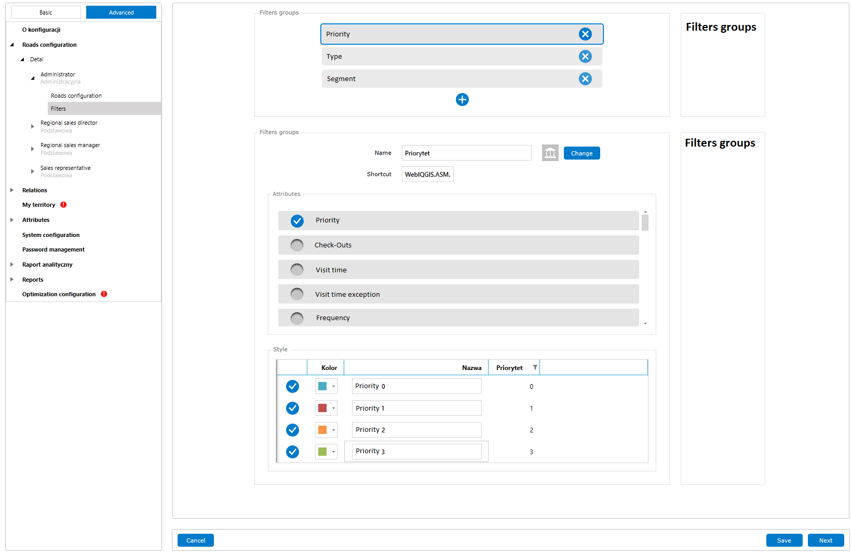
Task: Switch to the Basic tab
Action: pyautogui.click(x=46, y=12)
